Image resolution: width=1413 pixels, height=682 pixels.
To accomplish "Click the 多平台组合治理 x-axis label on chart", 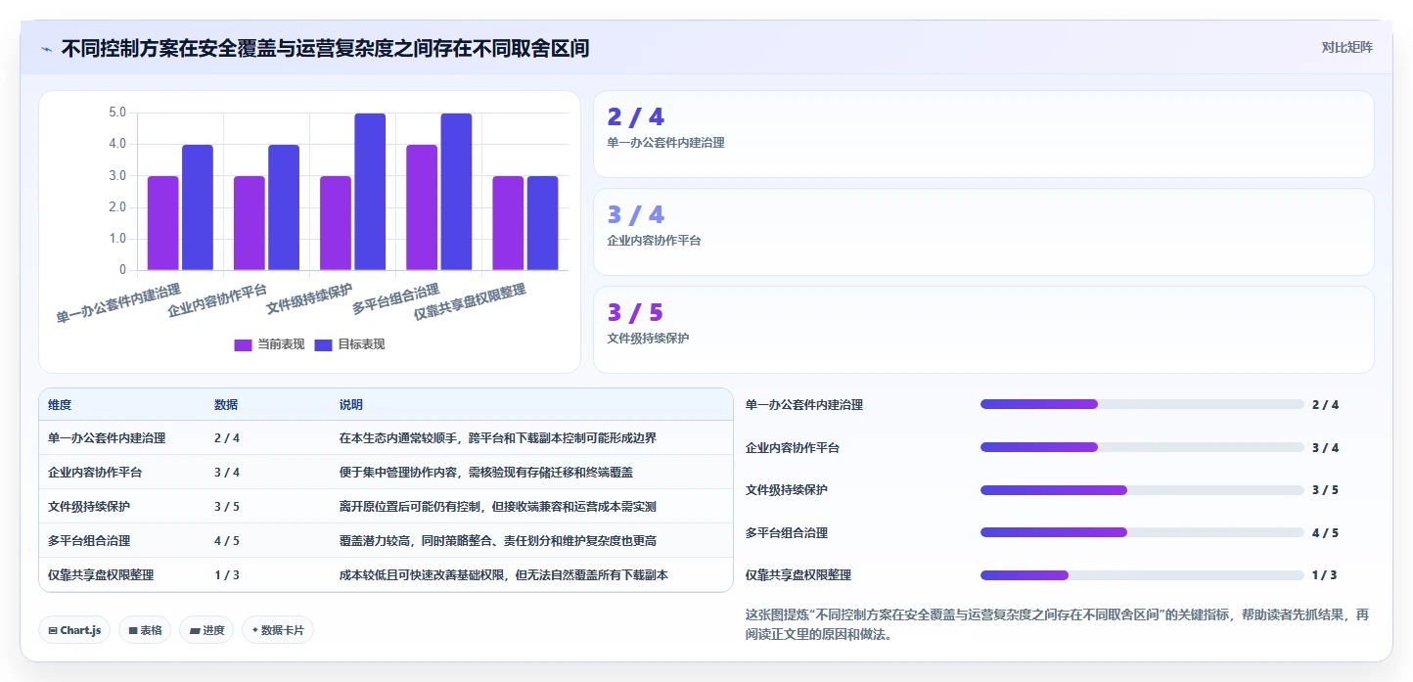I will click(x=395, y=299).
